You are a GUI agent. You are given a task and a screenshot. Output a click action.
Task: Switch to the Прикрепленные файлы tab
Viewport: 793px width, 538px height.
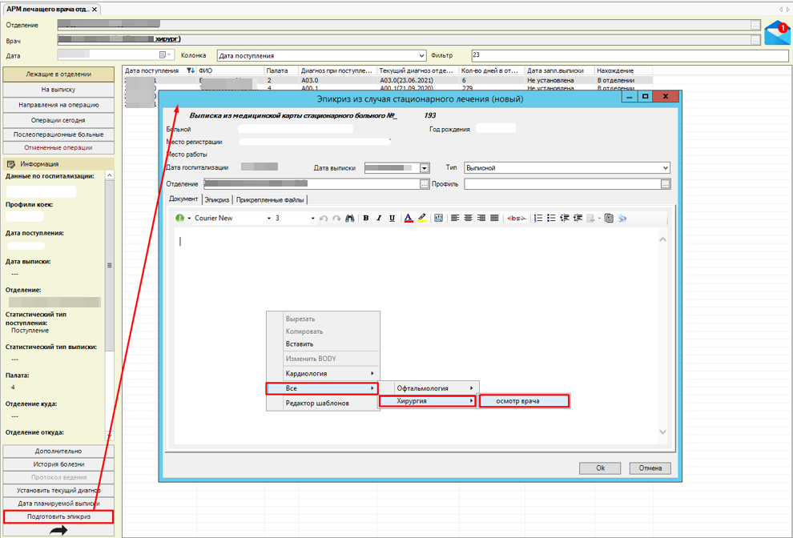click(x=270, y=199)
